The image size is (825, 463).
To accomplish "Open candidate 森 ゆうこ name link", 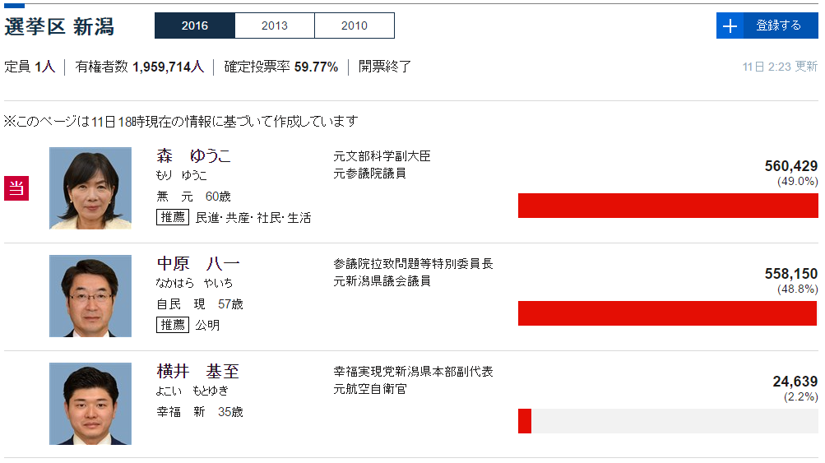I will click(x=193, y=155).
